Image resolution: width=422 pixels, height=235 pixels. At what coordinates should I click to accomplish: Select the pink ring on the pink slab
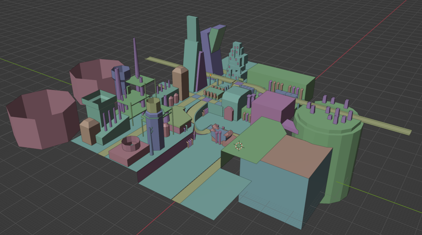tap(130, 144)
